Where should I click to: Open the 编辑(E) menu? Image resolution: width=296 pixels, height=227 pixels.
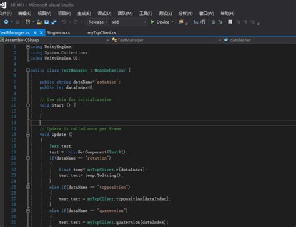coord(24,14)
